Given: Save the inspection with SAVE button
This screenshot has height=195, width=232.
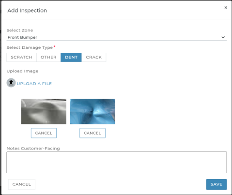Looking at the screenshot, I should pyautogui.click(x=217, y=184).
